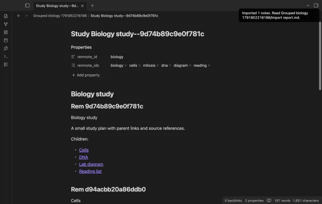Open the tab list dropdown chevron
The width and height of the screenshot is (322, 204).
pyautogui.click(x=308, y=6)
